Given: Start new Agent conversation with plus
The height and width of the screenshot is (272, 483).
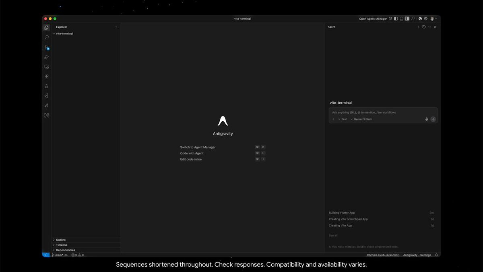Looking at the screenshot, I should coord(418,27).
